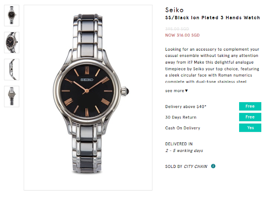This screenshot has height=206, width=268.
Task: Expand the see more arrow
Action: point(186,91)
